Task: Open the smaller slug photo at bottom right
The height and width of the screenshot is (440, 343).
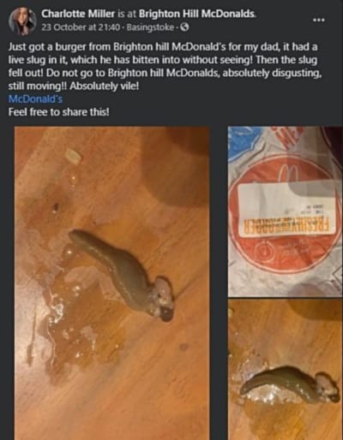Action: (x=285, y=370)
